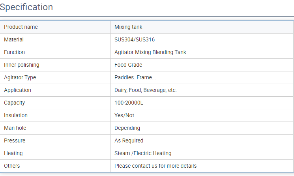The height and width of the screenshot is (176, 294).
Task: Select the Application row label
Action: [x=17, y=90]
